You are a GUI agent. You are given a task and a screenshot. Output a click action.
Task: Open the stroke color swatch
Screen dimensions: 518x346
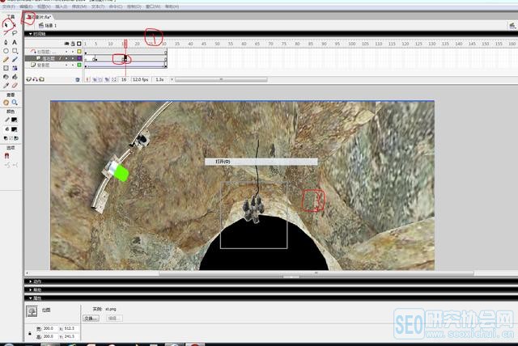[x=15, y=120]
